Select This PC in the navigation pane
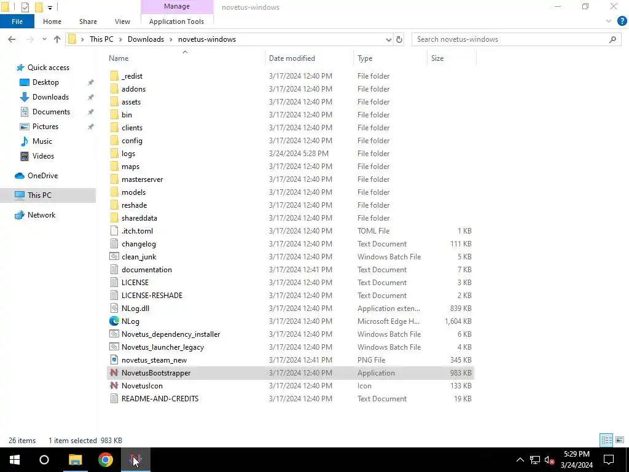The image size is (629, 472). [39, 195]
